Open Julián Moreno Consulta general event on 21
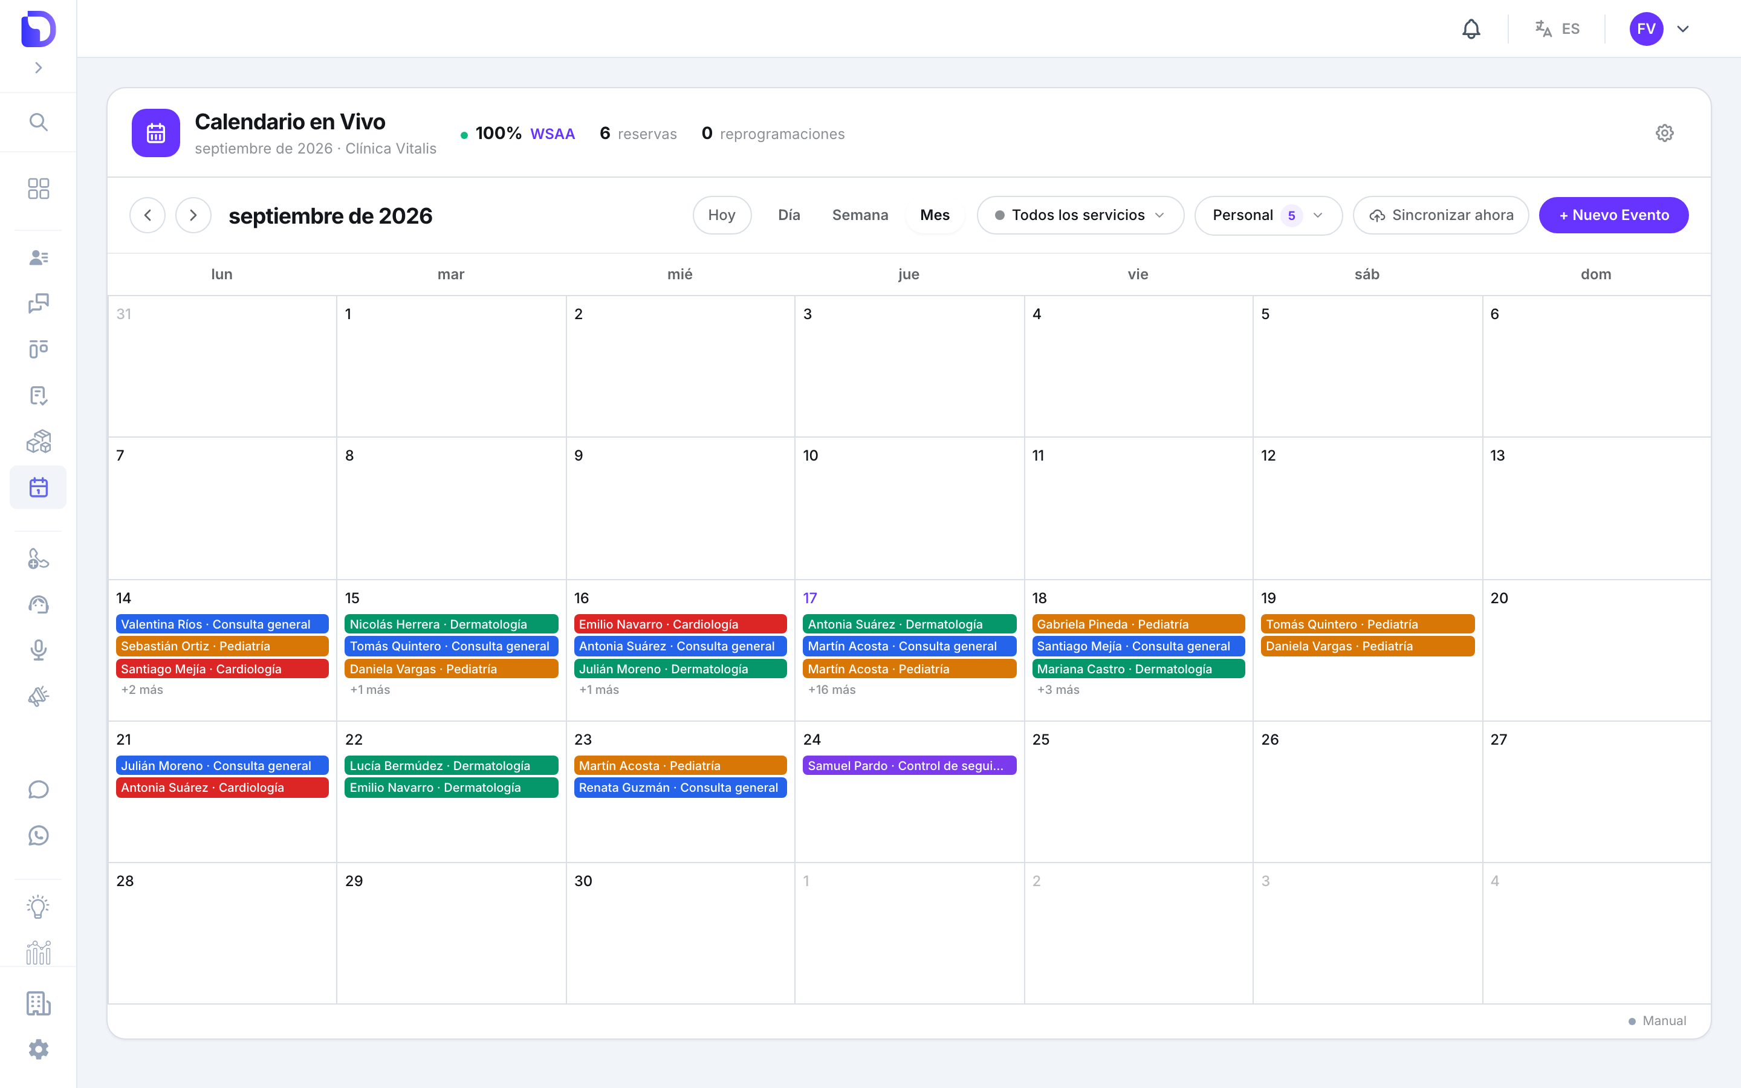 222,766
